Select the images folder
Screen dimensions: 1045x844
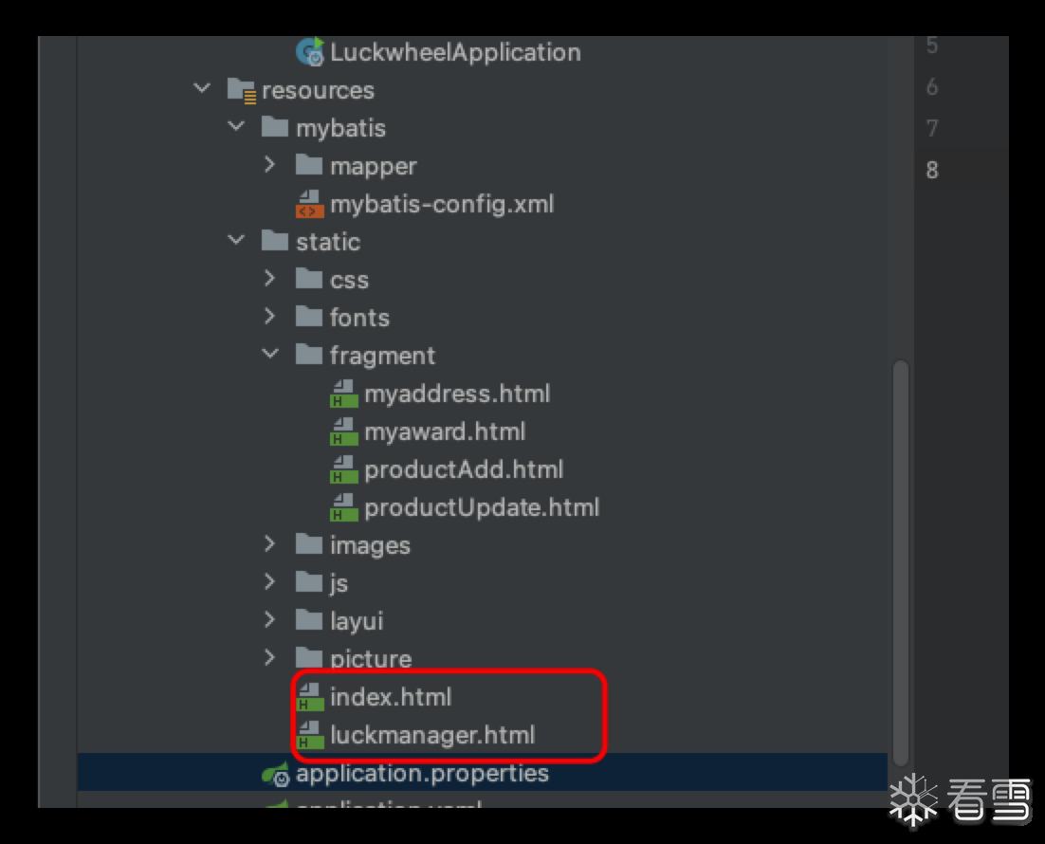(x=370, y=545)
